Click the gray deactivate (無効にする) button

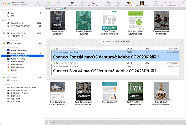click(58, 3)
